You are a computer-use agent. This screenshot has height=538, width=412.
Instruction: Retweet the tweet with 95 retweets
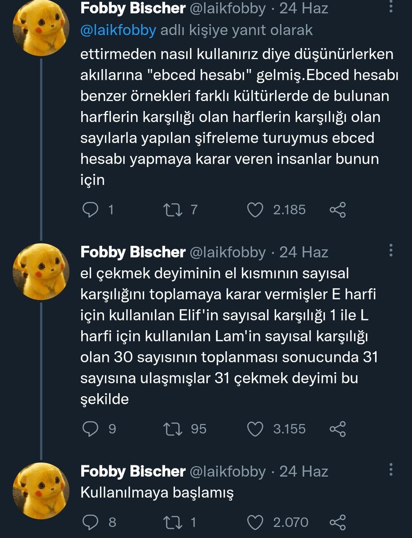173,429
